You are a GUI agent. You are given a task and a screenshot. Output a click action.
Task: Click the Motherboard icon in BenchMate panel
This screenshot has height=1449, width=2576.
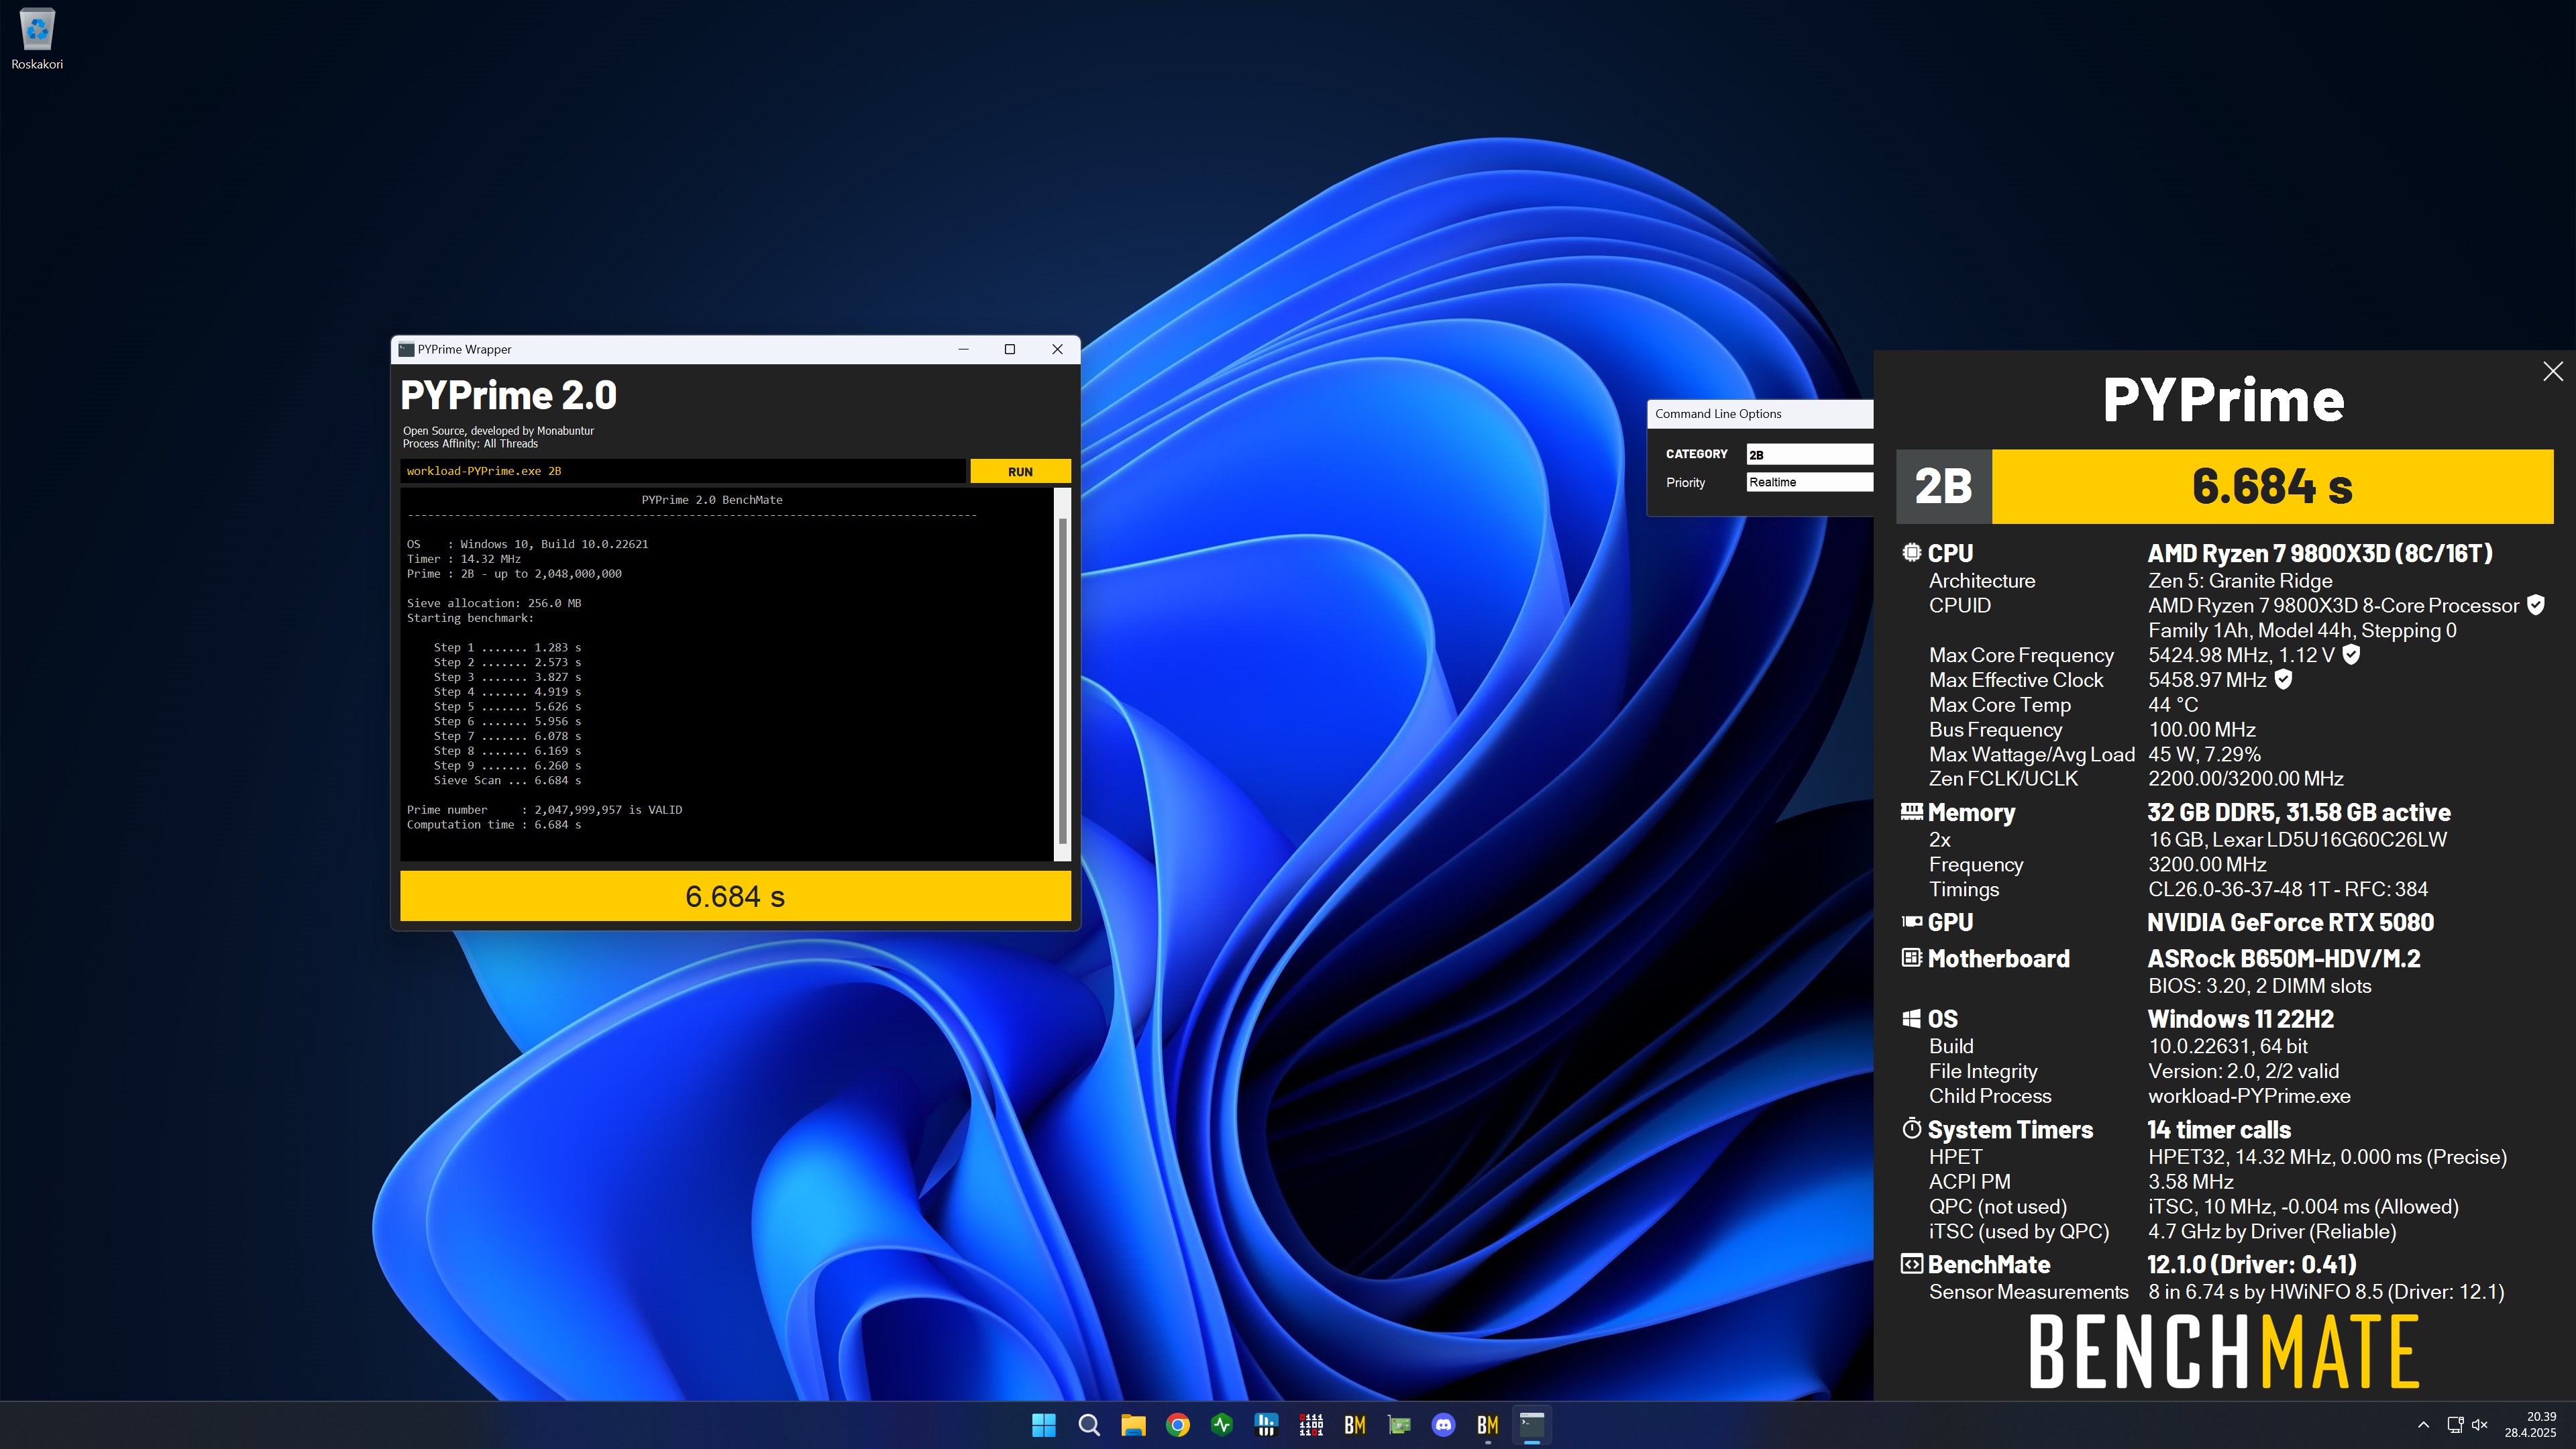[1911, 957]
